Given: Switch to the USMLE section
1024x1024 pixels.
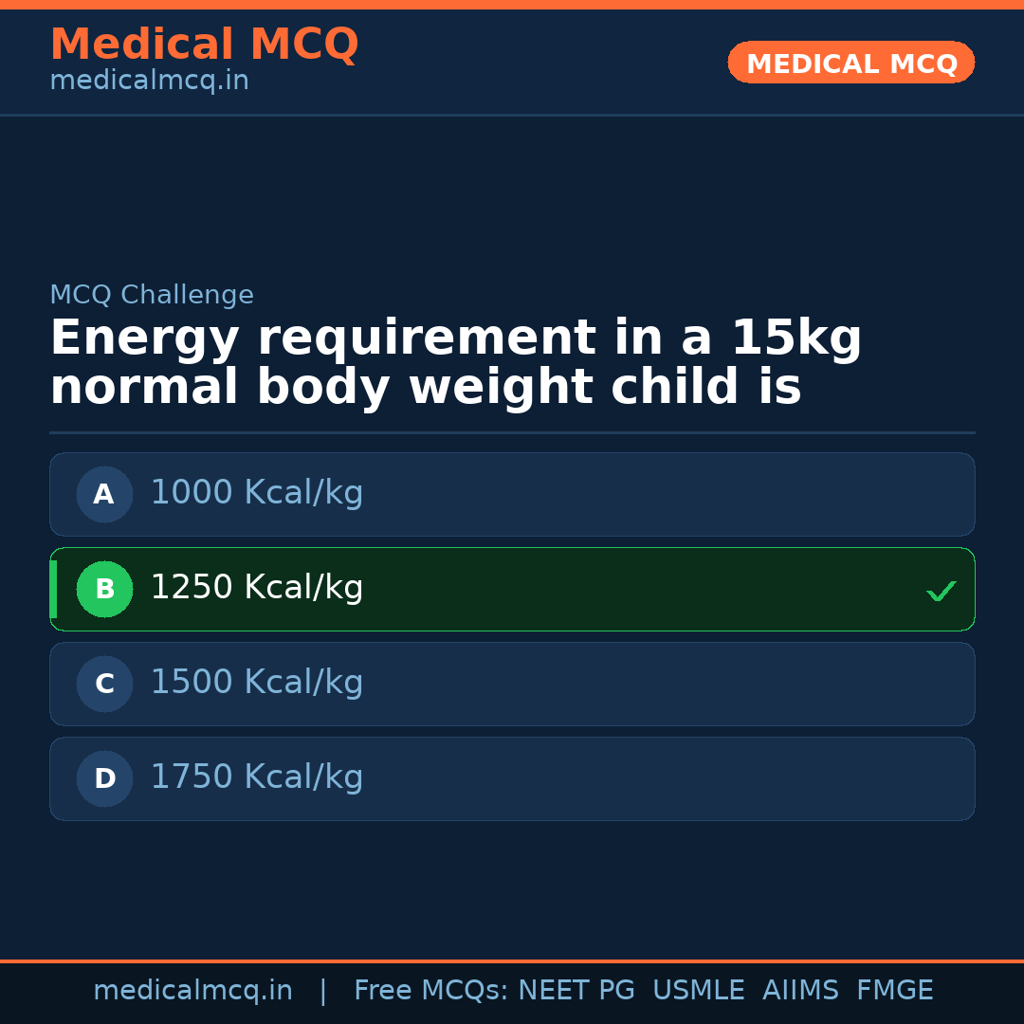Looking at the screenshot, I should point(699,990).
